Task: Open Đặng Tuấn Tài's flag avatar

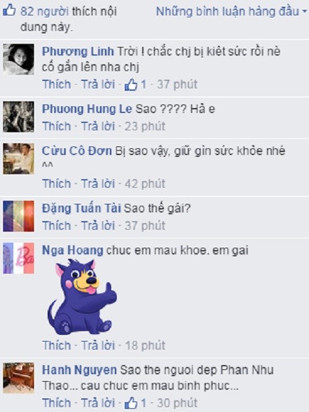Action: (x=19, y=216)
